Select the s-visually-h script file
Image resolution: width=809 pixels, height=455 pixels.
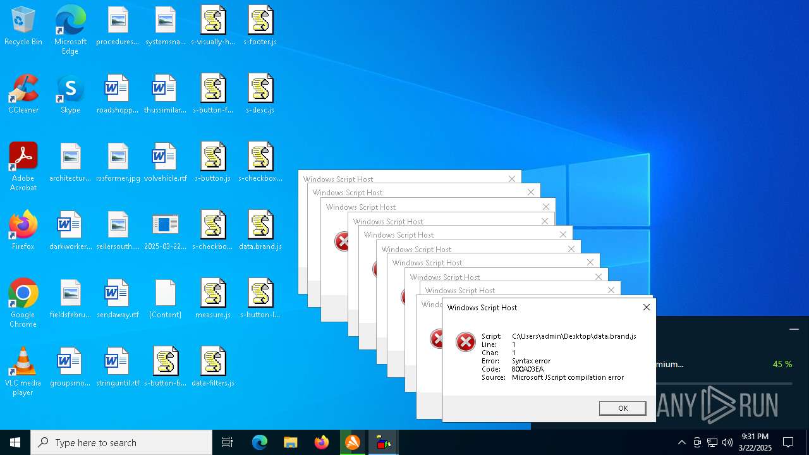[213, 26]
